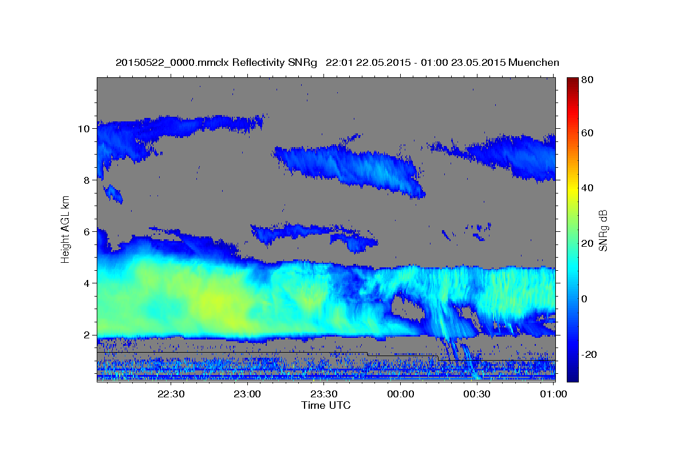Click the colorbar value -20
This screenshot has height=458, width=687.
(589, 354)
